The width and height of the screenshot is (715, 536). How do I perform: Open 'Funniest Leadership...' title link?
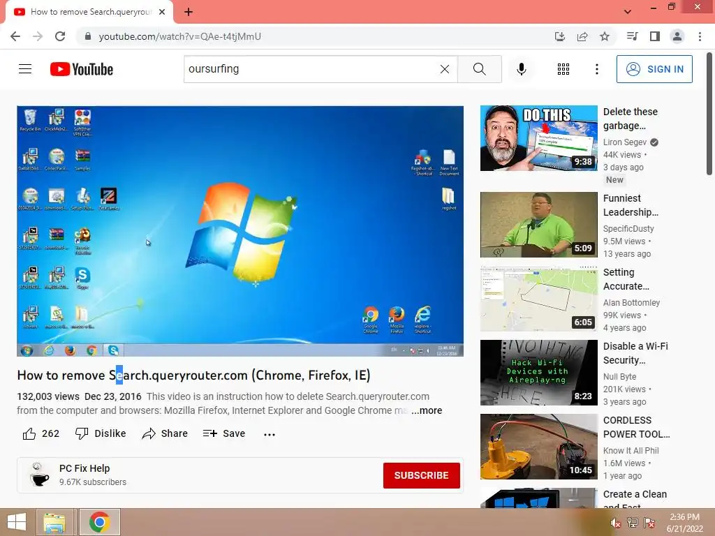pos(631,205)
